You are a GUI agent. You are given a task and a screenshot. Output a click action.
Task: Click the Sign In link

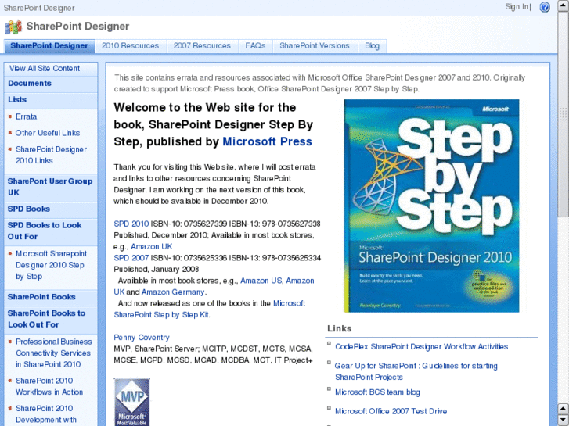[x=517, y=7]
